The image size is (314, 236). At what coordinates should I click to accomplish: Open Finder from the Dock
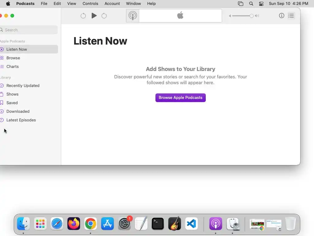23,224
